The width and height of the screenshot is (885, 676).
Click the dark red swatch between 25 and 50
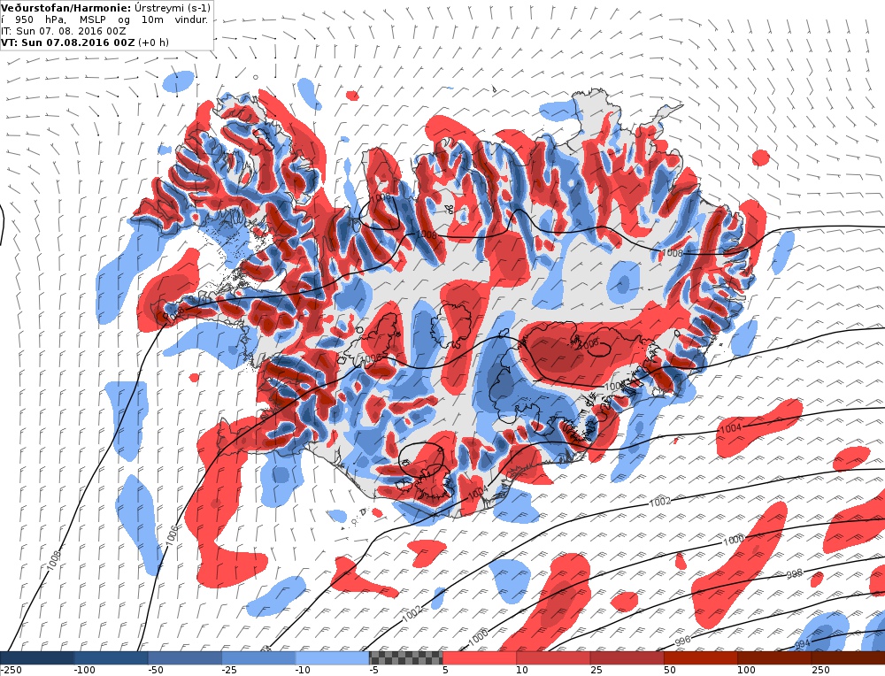pyautogui.click(x=627, y=658)
